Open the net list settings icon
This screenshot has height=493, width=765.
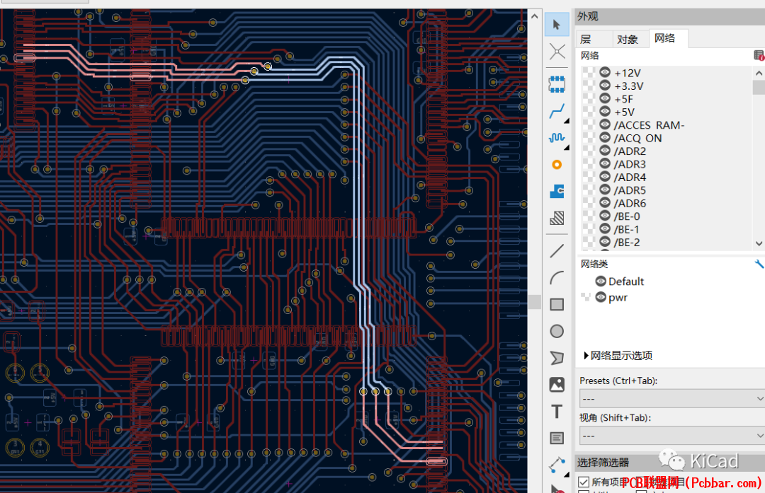click(759, 56)
